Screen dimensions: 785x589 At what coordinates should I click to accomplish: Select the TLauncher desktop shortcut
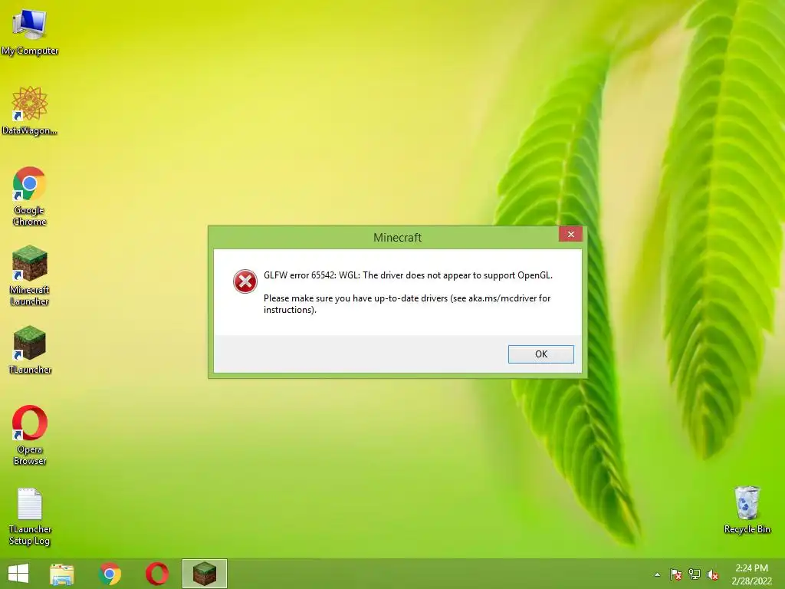coord(30,350)
